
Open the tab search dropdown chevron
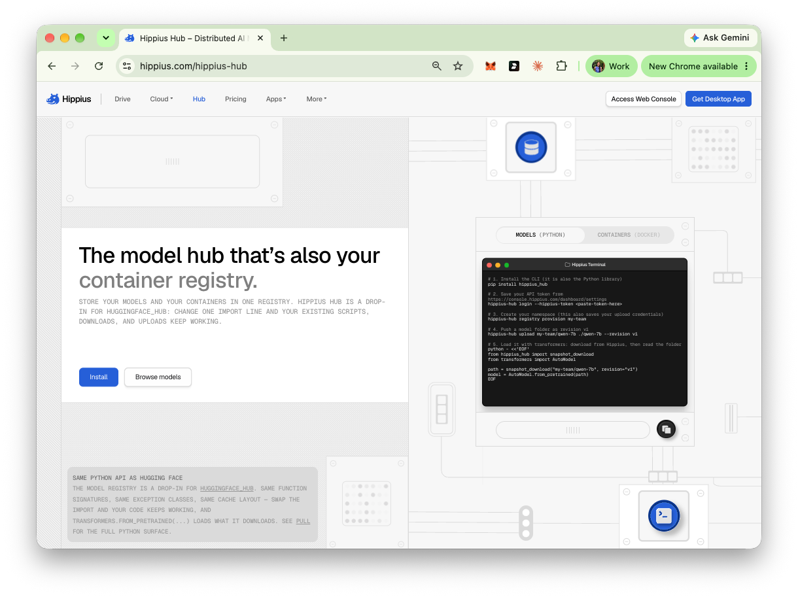click(x=105, y=38)
